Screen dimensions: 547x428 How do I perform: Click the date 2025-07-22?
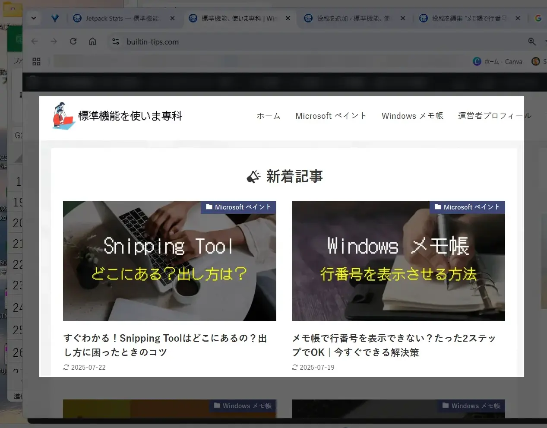click(x=89, y=368)
